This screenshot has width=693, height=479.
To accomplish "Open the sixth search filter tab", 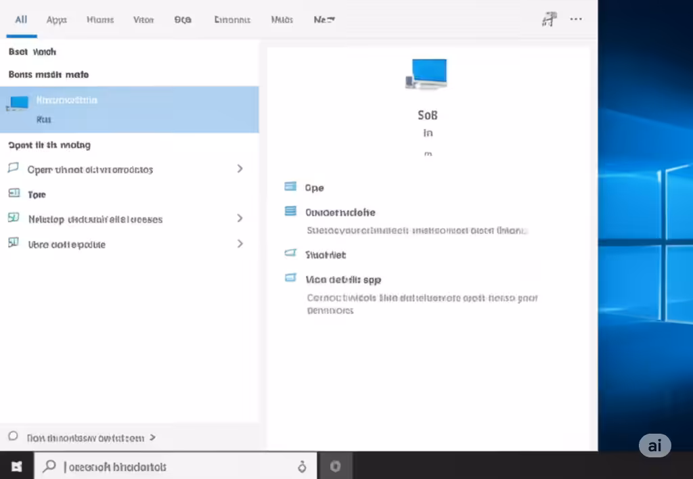I will coord(232,20).
